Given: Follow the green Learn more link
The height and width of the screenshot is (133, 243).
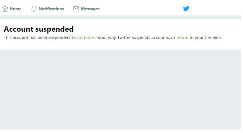Looking at the screenshot, I should click(83, 38).
